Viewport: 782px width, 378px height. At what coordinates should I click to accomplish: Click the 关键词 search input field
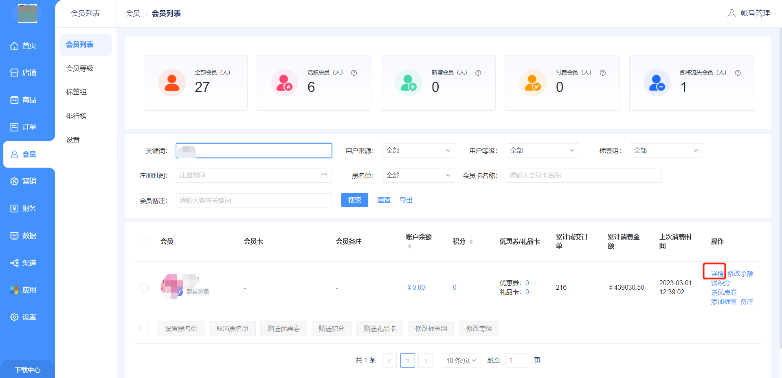click(254, 151)
